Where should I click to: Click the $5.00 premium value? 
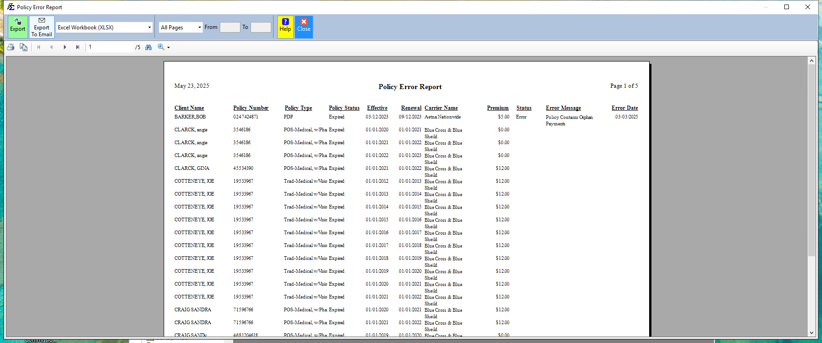[503, 117]
